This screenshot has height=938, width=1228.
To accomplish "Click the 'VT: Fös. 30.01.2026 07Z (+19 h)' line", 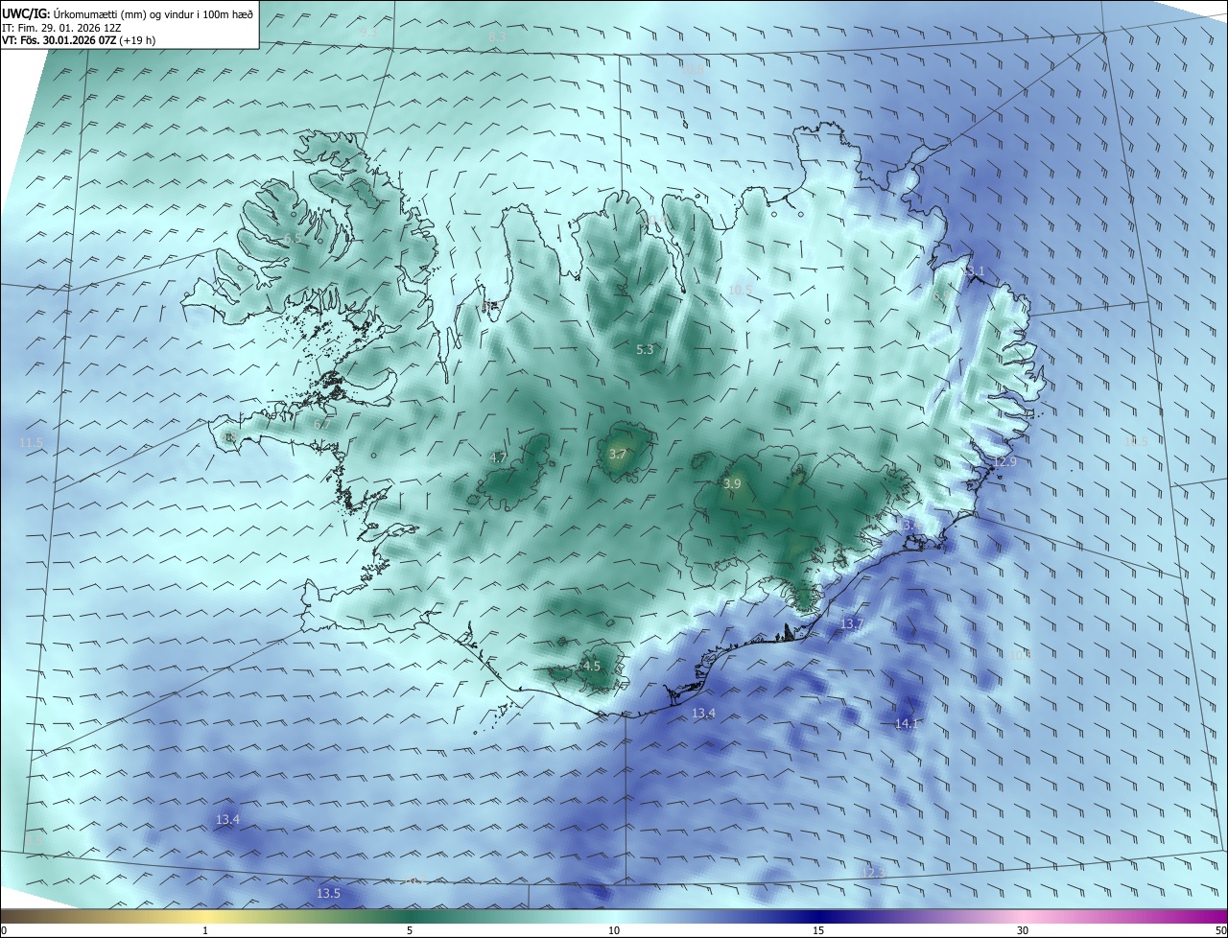I will tap(79, 40).
